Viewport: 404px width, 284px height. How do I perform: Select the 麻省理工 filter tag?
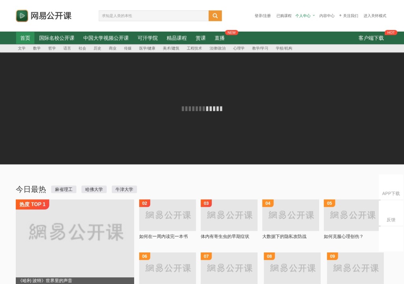[64, 189]
